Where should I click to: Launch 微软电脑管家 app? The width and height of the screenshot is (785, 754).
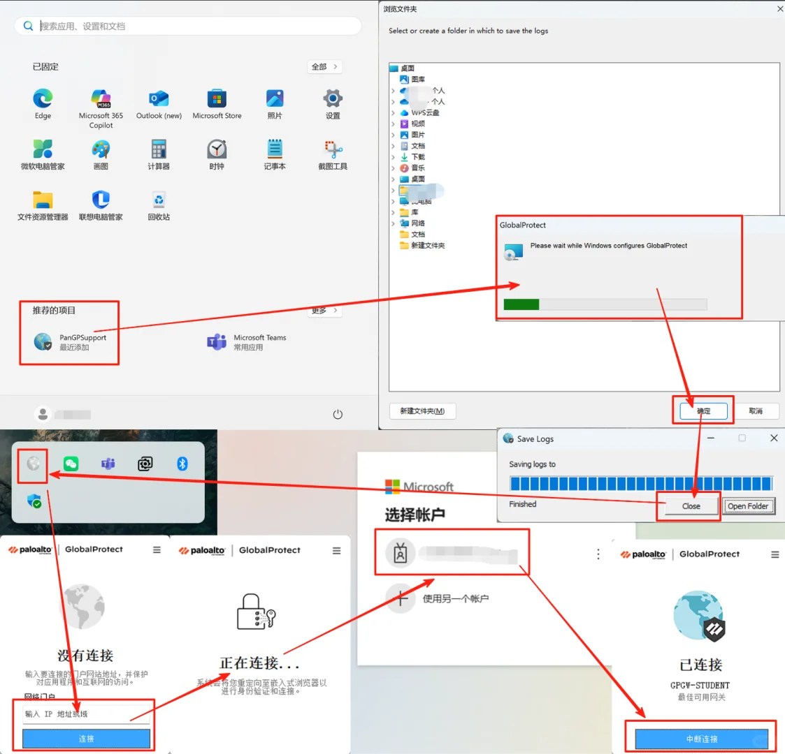(x=43, y=154)
